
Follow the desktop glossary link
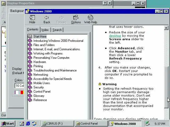pos(115,36)
